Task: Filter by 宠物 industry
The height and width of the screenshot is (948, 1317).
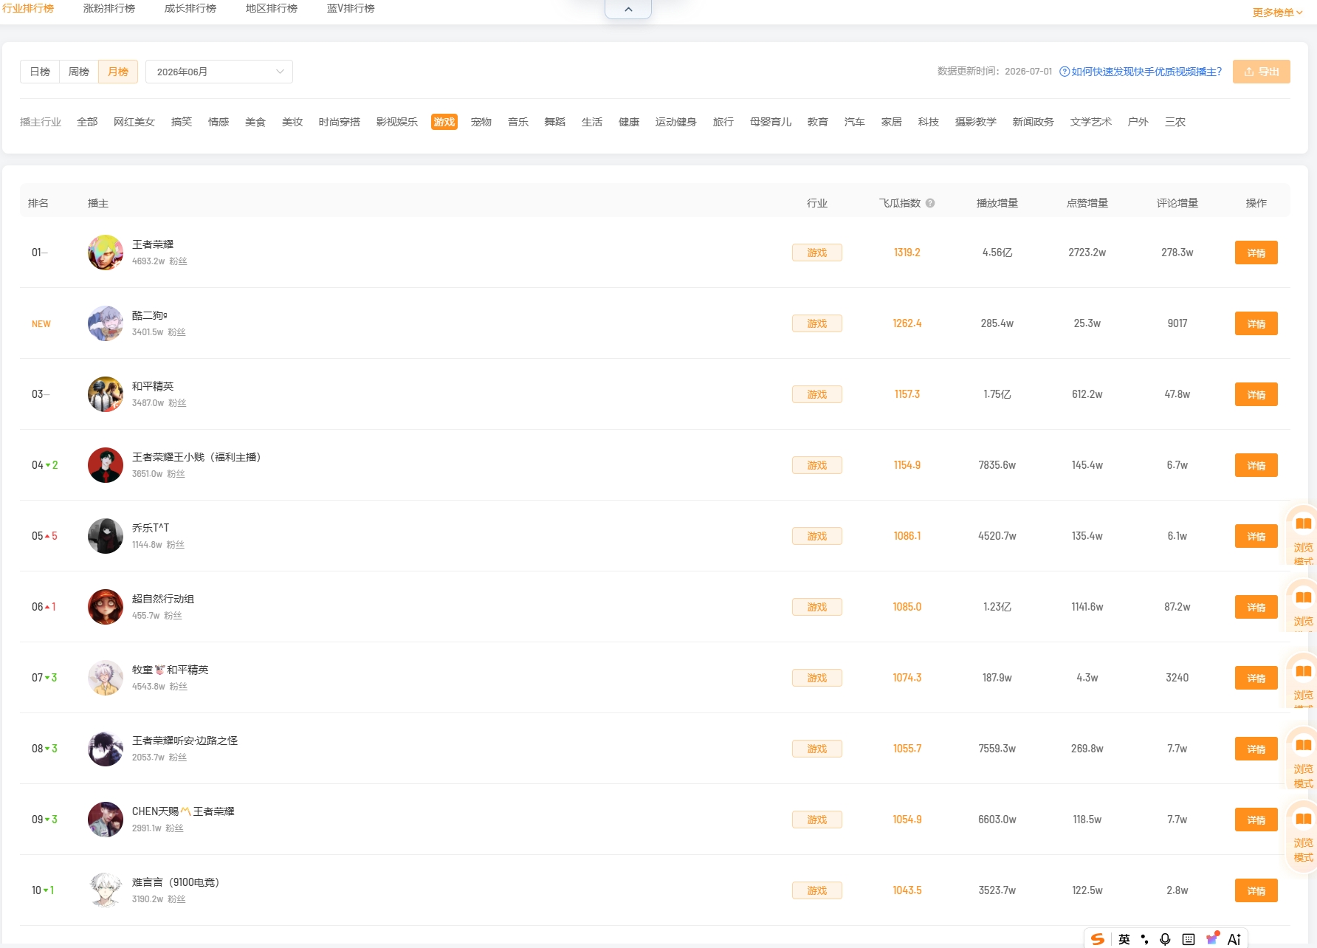Action: tap(481, 122)
